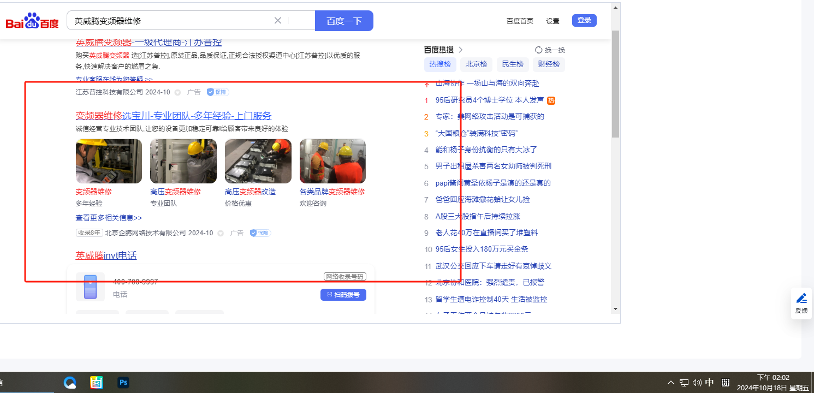Screen dimensions: 814x393
Task: Switch to the 民生榜 tab
Action: (513, 64)
